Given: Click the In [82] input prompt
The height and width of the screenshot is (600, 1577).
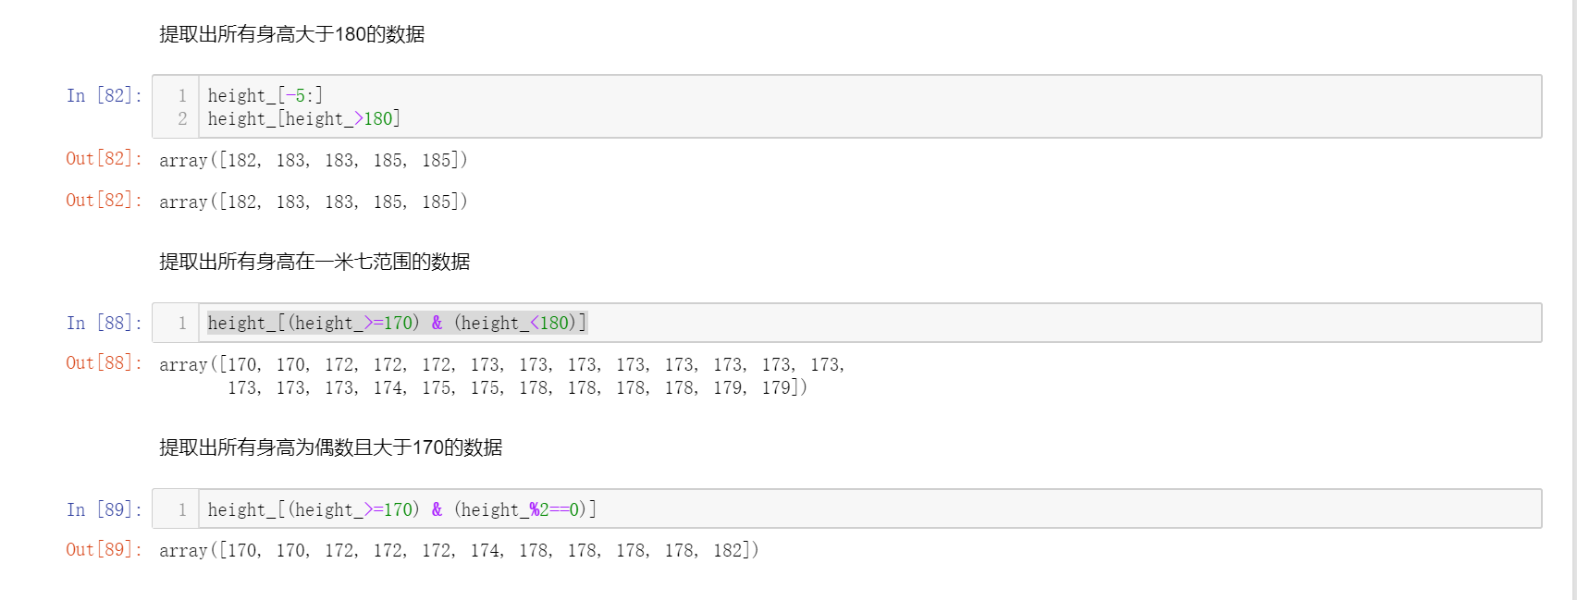Looking at the screenshot, I should click(x=104, y=95).
